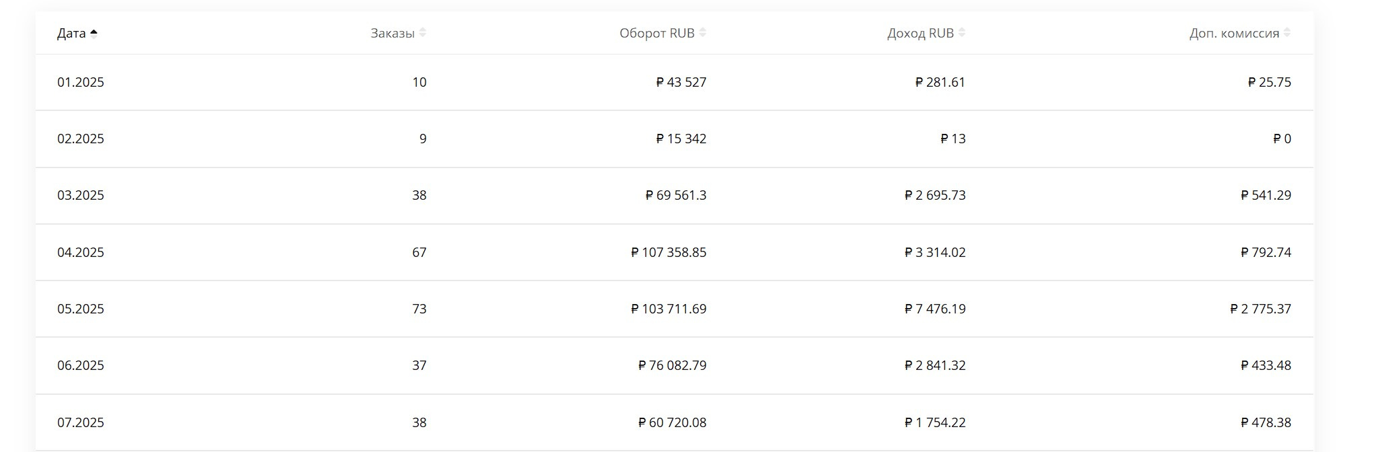The height and width of the screenshot is (452, 1374).
Task: Click income value ₽ 7 476.19
Action: click(935, 309)
